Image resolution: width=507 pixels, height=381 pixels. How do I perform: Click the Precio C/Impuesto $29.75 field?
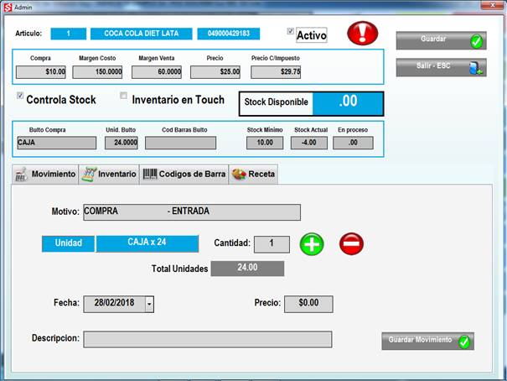[276, 72]
